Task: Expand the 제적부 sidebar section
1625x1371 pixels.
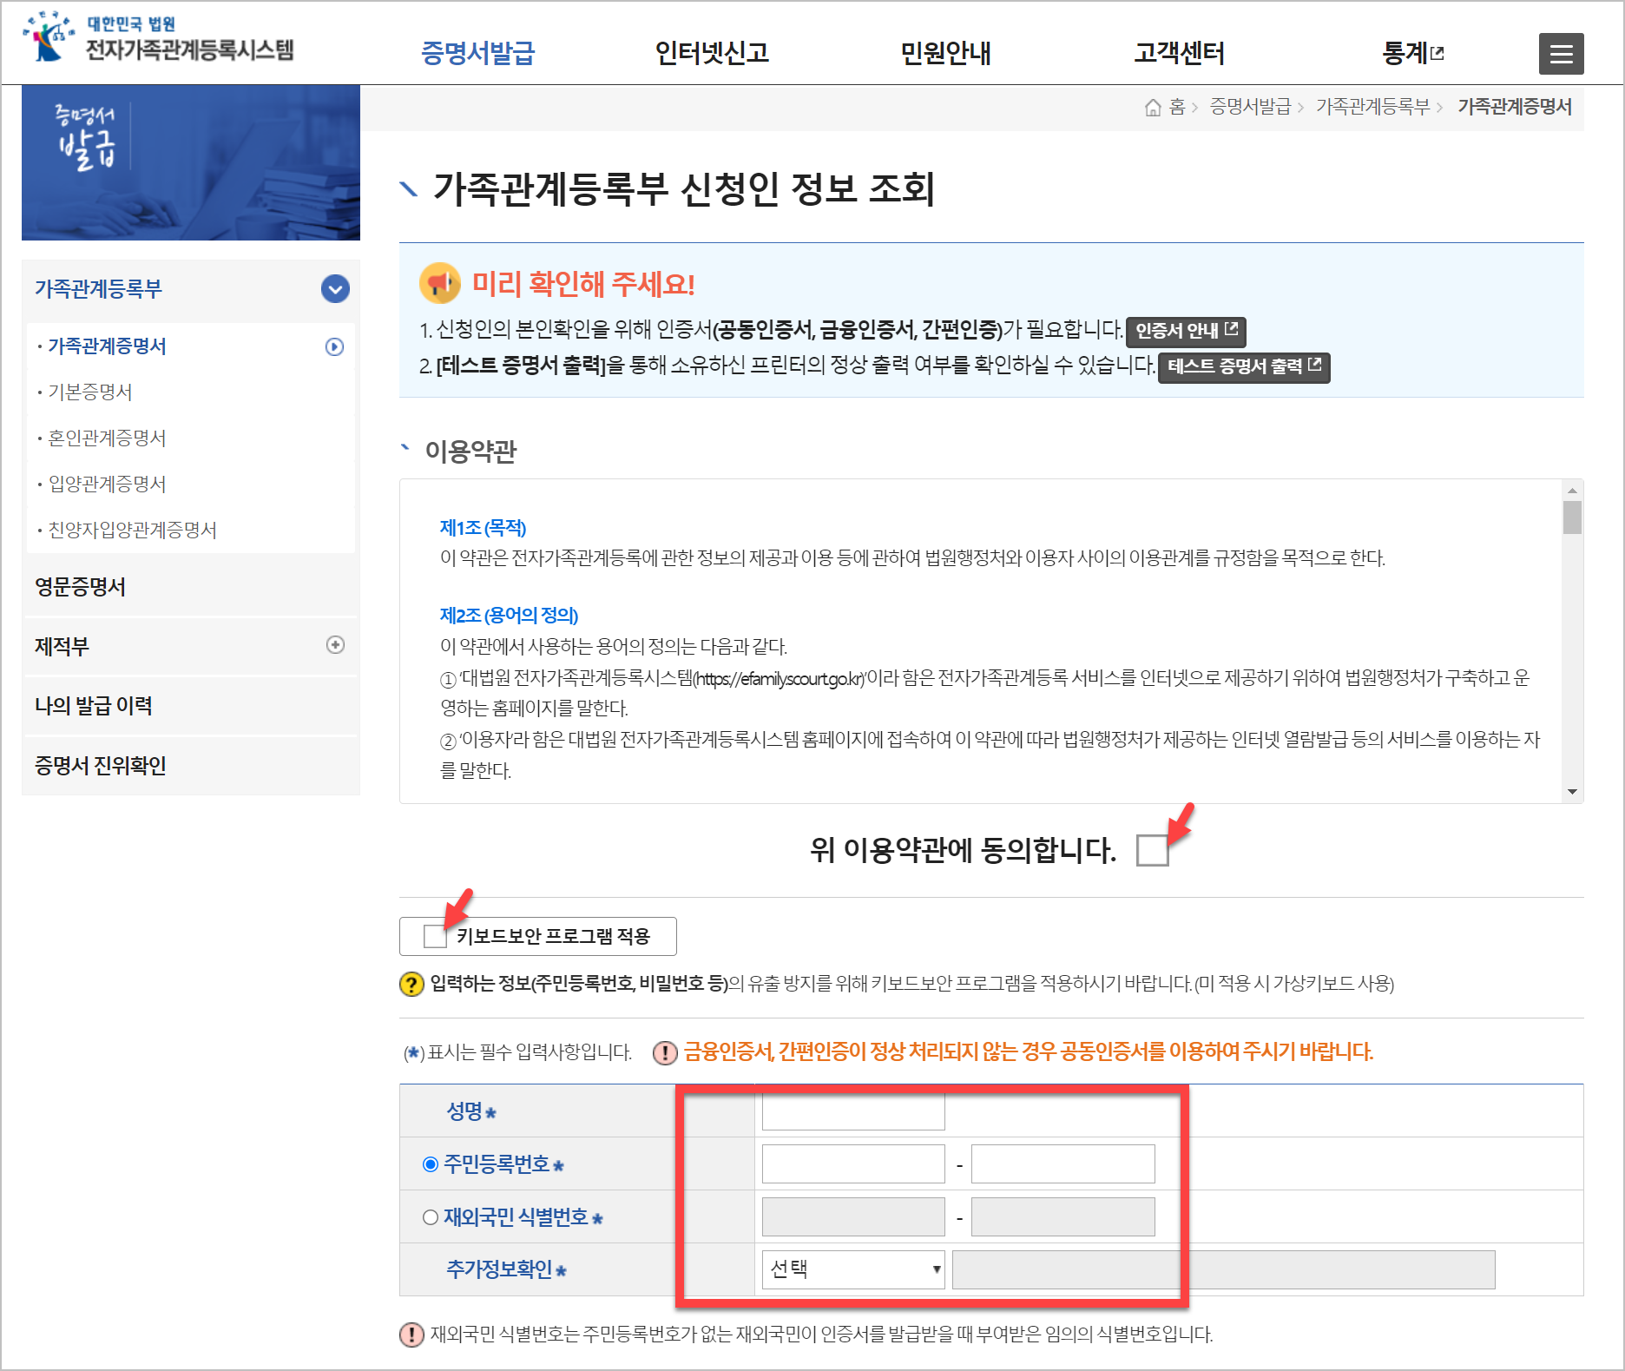Action: coord(335,644)
